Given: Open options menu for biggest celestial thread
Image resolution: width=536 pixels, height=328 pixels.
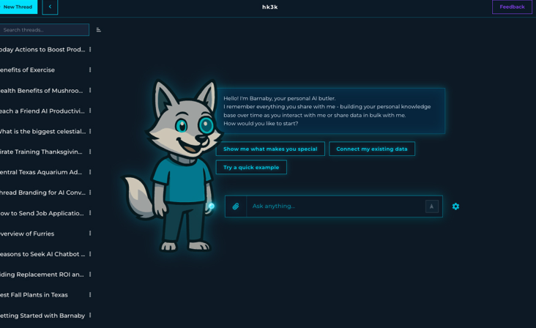Looking at the screenshot, I should [90, 131].
